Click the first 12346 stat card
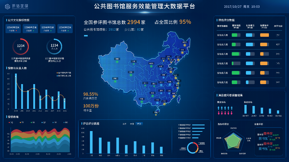Screen dimensions: 289x162 click(x=14, y=28)
